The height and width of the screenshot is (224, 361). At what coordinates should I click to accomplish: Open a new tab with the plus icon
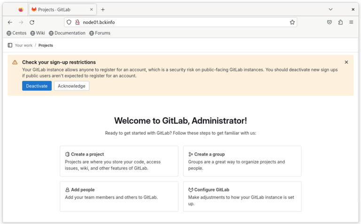tap(103, 10)
